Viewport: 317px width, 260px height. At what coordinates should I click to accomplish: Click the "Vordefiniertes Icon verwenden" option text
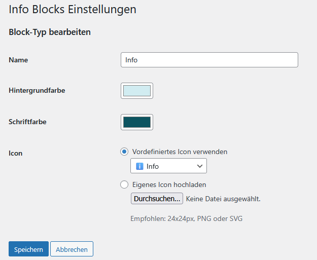180,152
